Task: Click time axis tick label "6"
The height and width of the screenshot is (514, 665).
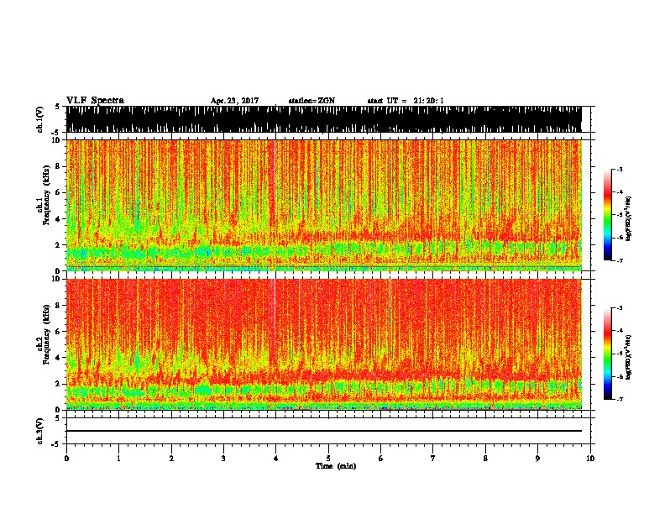Action: pyautogui.click(x=381, y=459)
